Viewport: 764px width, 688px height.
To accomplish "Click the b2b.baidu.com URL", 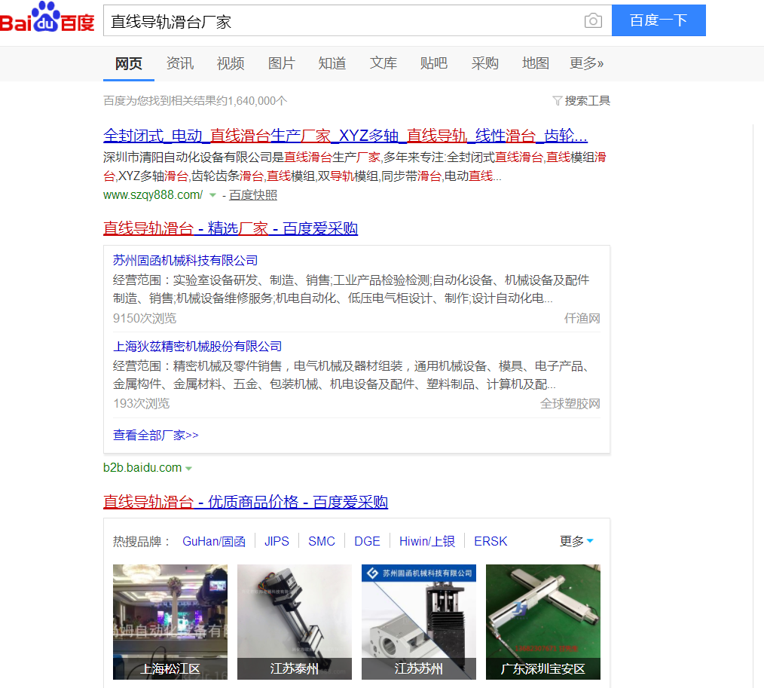I will tap(142, 468).
